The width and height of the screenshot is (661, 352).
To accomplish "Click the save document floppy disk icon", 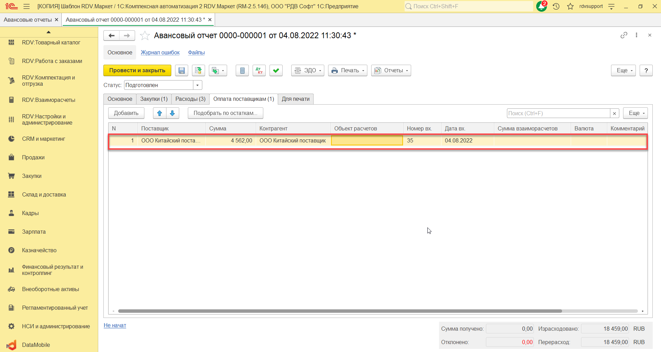I will pyautogui.click(x=181, y=71).
